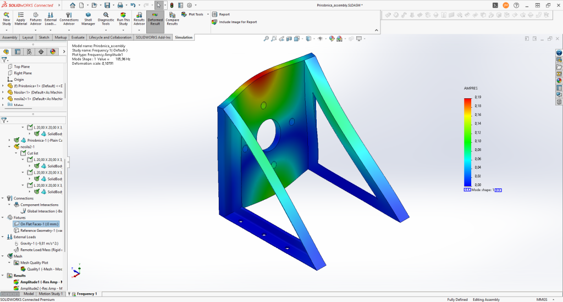This screenshot has width=563, height=302.
Task: Click the Report button
Action: 221,14
